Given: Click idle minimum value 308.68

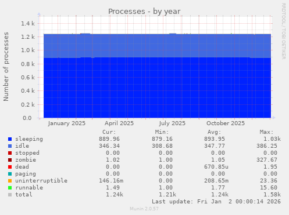Looking at the screenshot, I should (x=162, y=146).
